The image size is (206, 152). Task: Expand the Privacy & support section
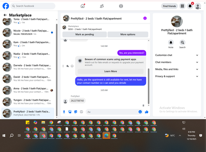pos(177,76)
